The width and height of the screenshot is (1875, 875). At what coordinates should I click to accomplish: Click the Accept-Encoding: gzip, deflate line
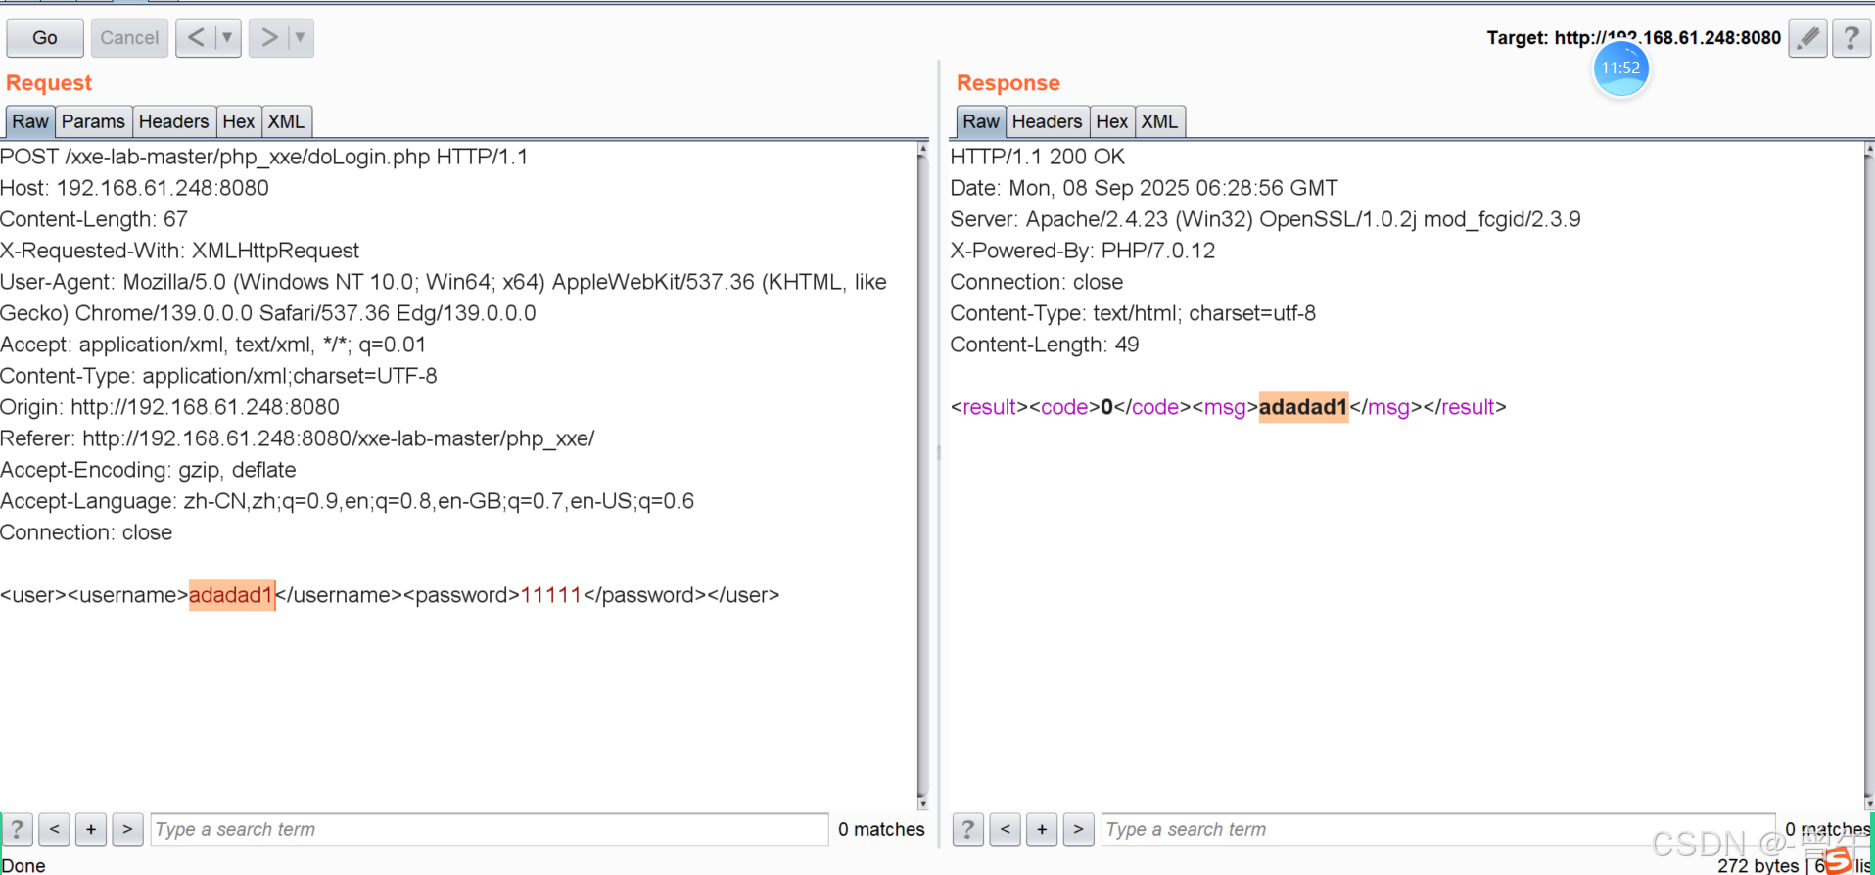pos(148,470)
